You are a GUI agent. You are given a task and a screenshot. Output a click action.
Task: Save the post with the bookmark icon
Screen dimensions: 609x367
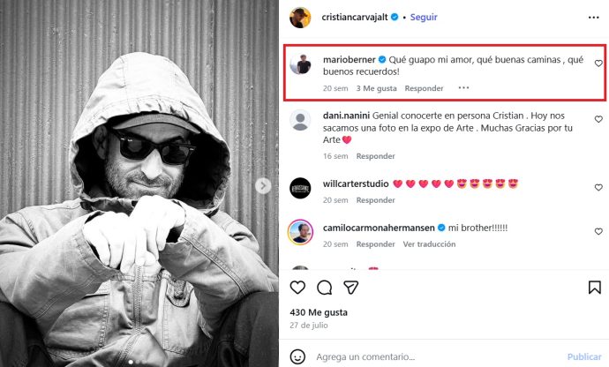tap(595, 288)
